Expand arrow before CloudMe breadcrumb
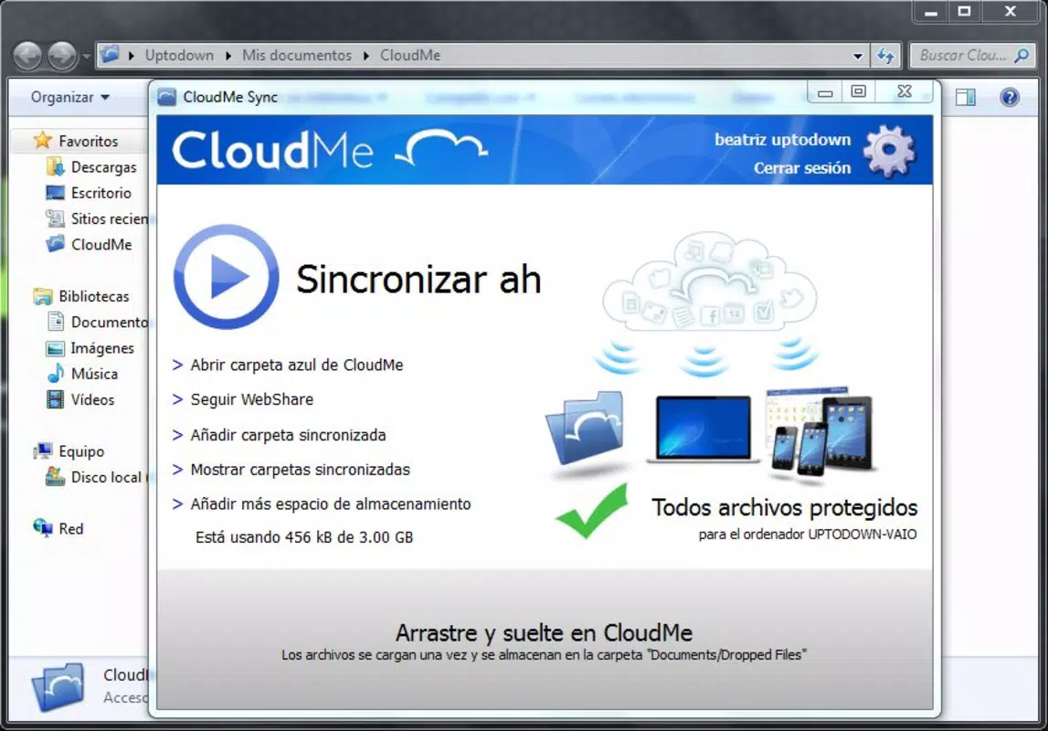1048x731 pixels. click(366, 56)
